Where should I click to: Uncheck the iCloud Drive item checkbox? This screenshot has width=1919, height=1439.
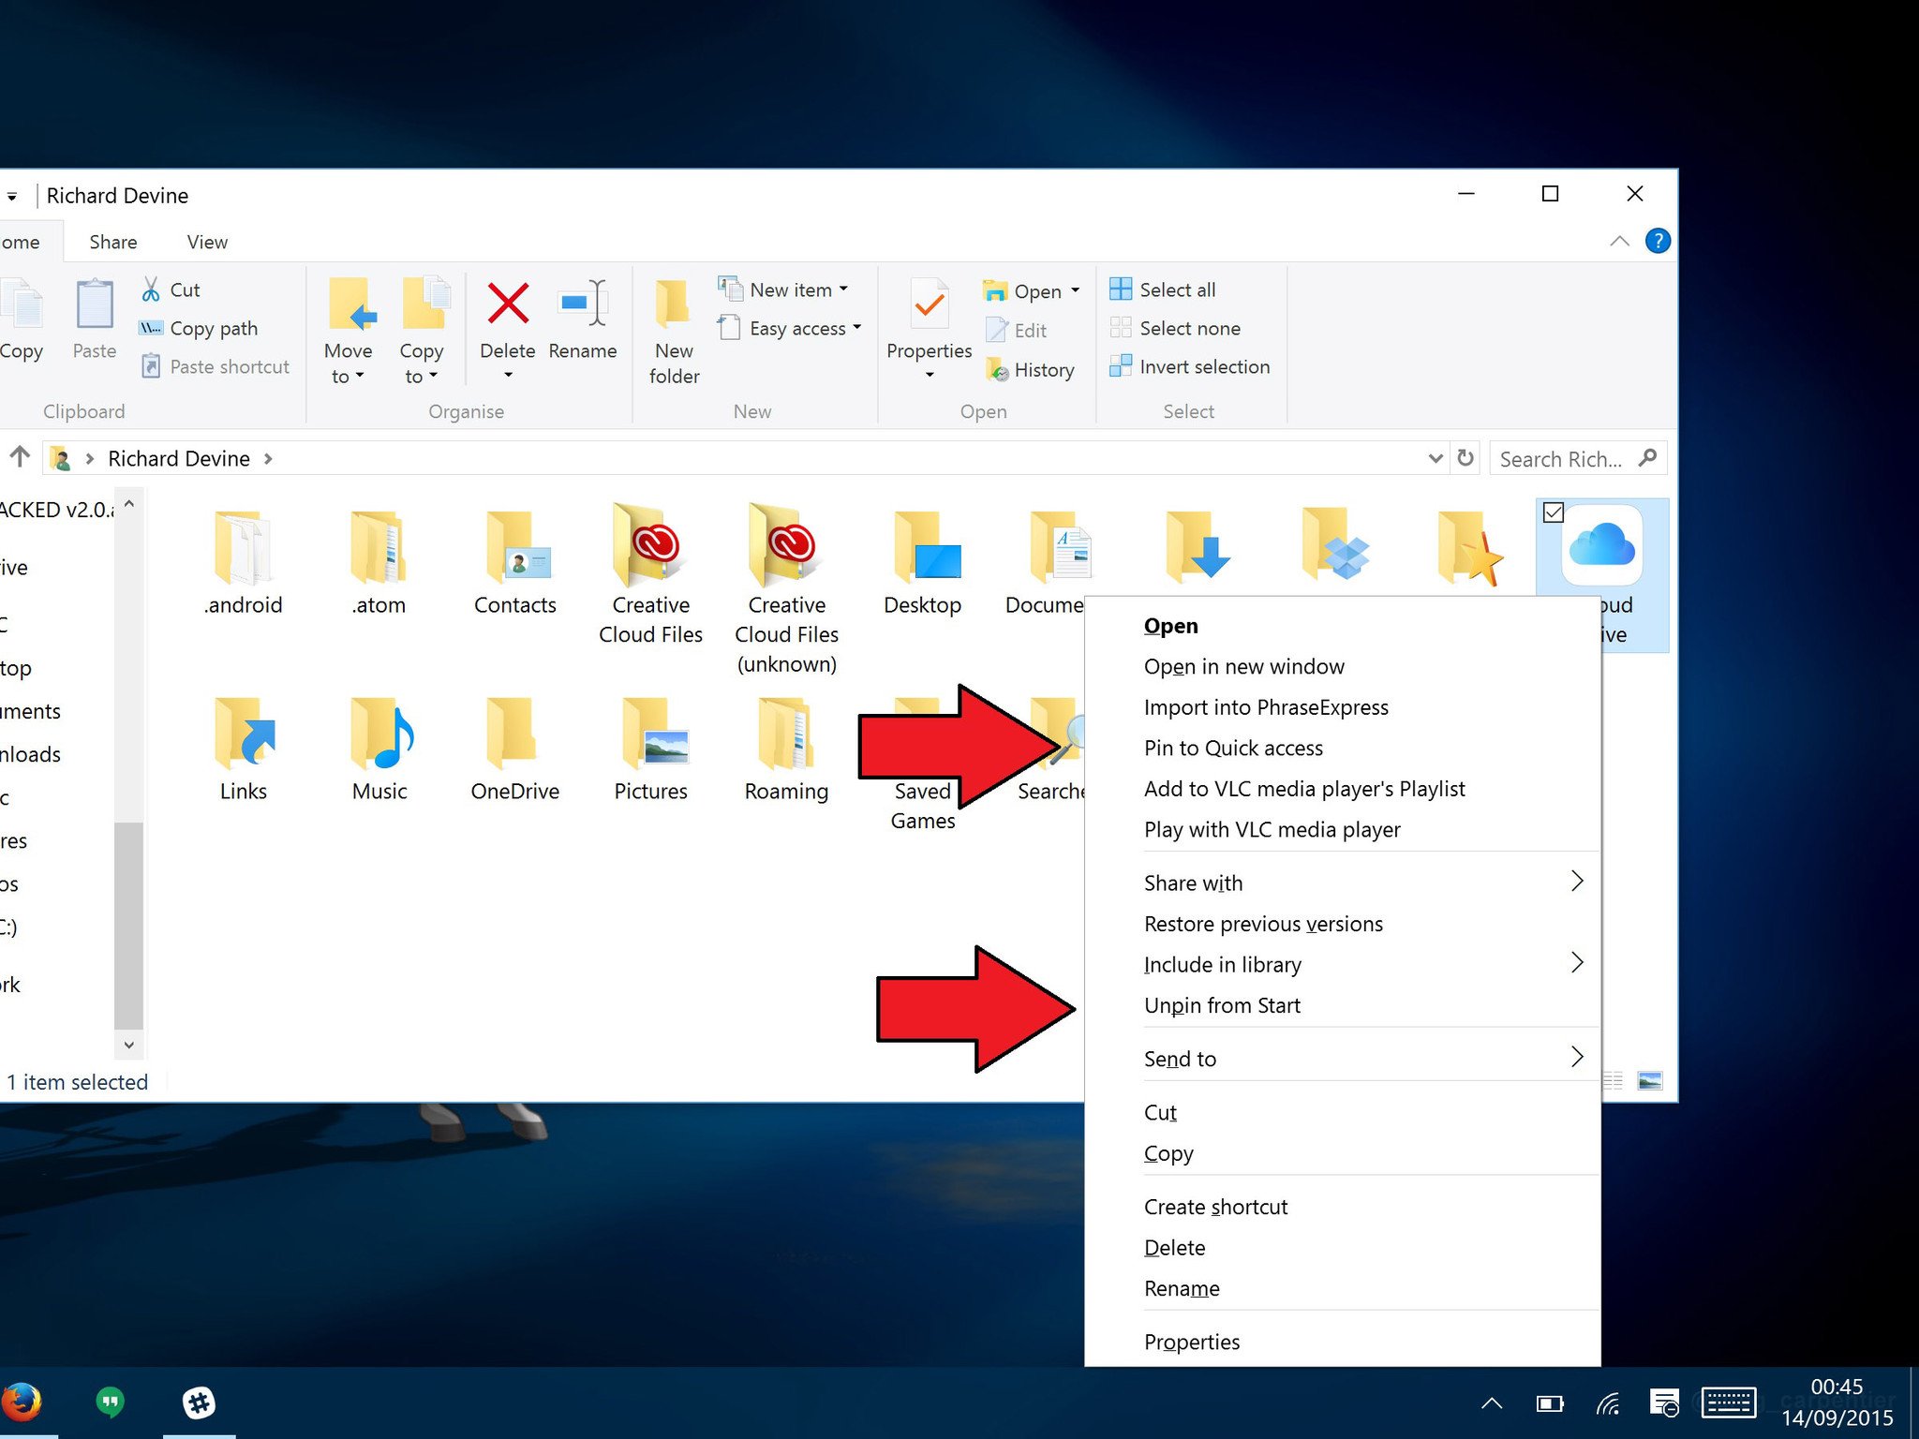(x=1553, y=512)
